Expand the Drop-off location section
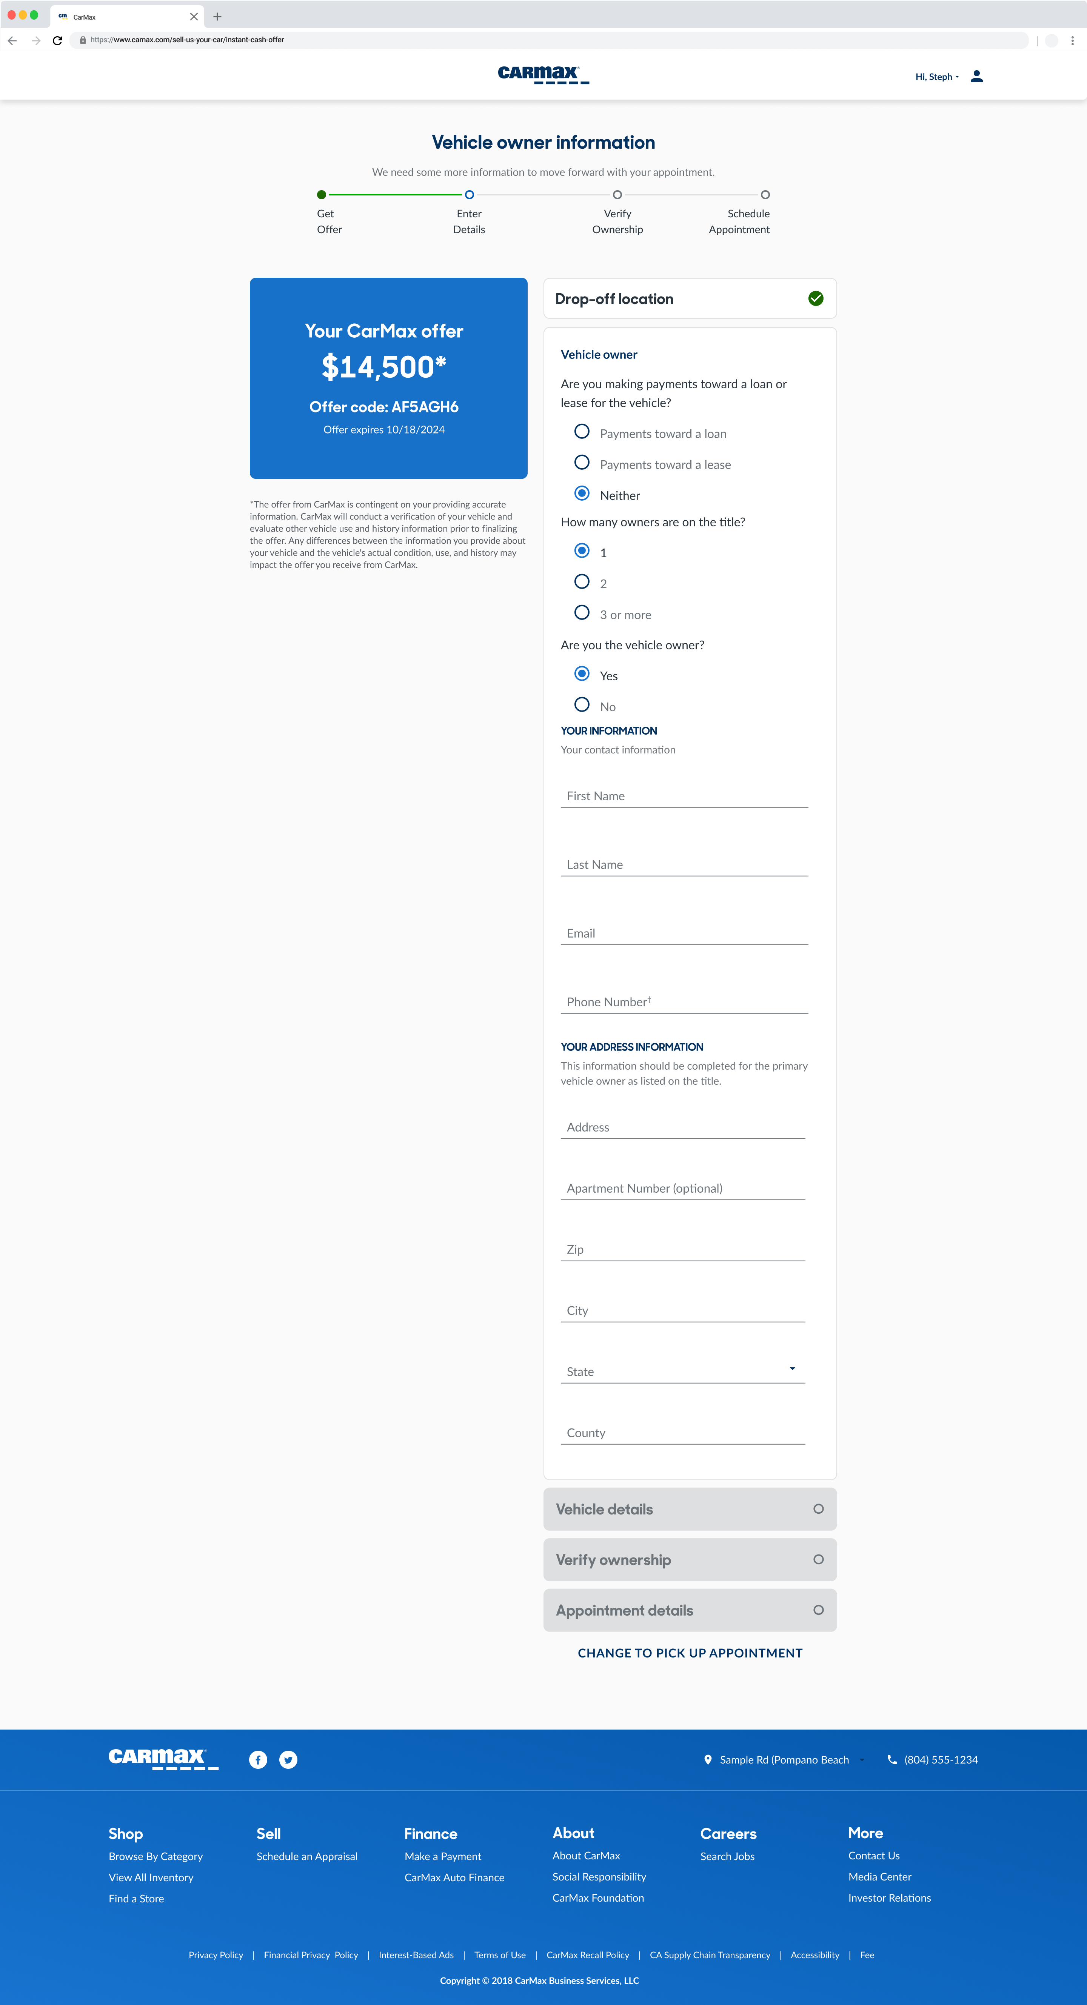Image resolution: width=1087 pixels, height=2005 pixels. 690,299
